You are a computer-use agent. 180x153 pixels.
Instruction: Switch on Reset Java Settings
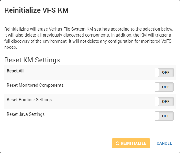coord(164,116)
